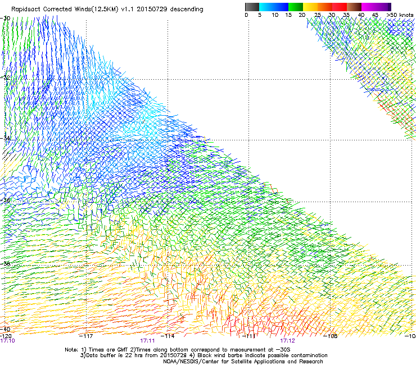The width and height of the screenshot is (416, 365).
Task: Click the longitude axis label '-108'
Action: click(x=331, y=336)
